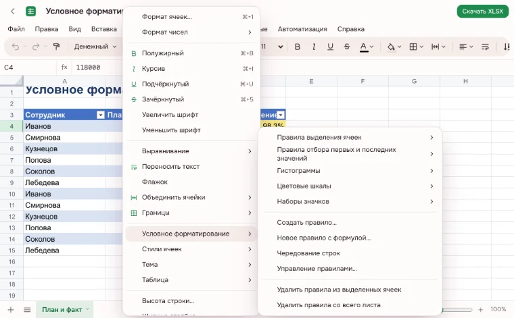Open the Правка menu

coord(47,29)
